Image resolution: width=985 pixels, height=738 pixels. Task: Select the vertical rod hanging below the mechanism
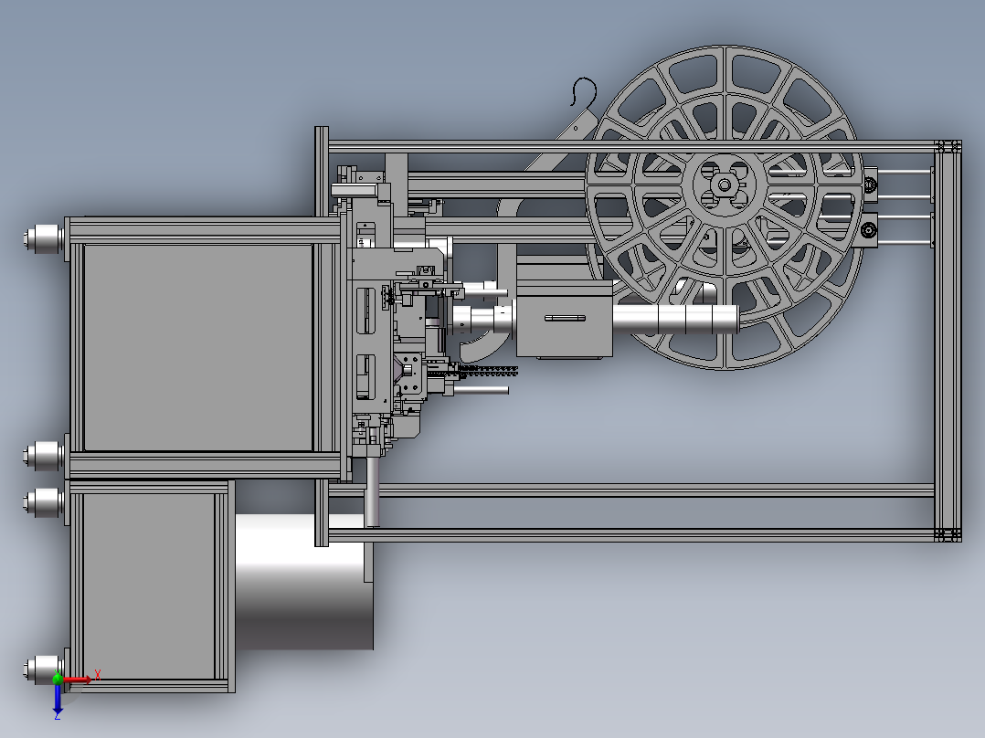coord(372,492)
